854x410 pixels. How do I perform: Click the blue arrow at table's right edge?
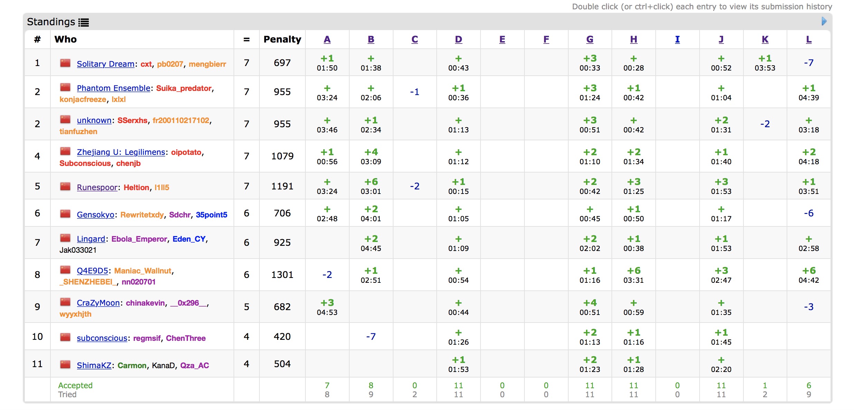[x=824, y=21]
